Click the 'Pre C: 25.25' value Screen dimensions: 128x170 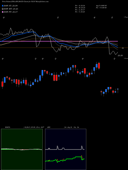[80, 12]
